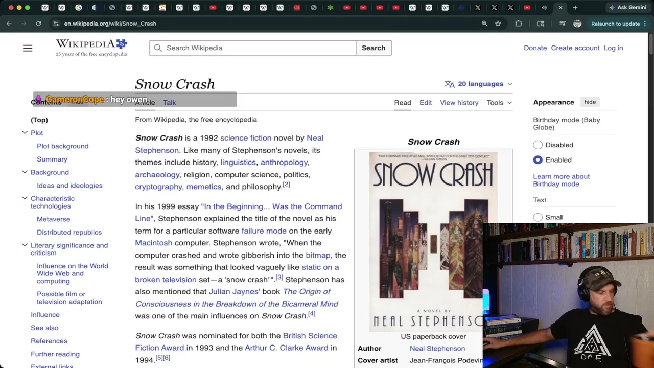Jump to Distributed republics section
The width and height of the screenshot is (654, 368).
coord(69,233)
